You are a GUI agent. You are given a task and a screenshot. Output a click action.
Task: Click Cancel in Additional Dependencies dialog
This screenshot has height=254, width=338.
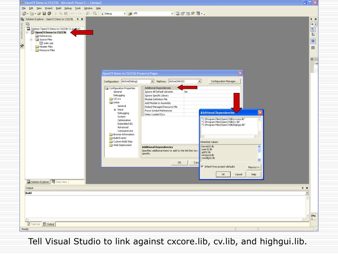pyautogui.click(x=238, y=174)
